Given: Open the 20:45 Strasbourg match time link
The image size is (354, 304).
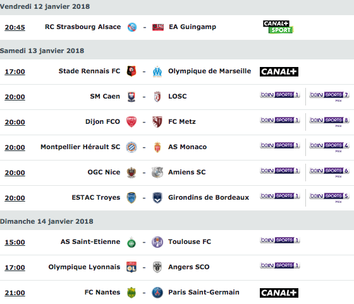Looking at the screenshot, I should tap(15, 27).
